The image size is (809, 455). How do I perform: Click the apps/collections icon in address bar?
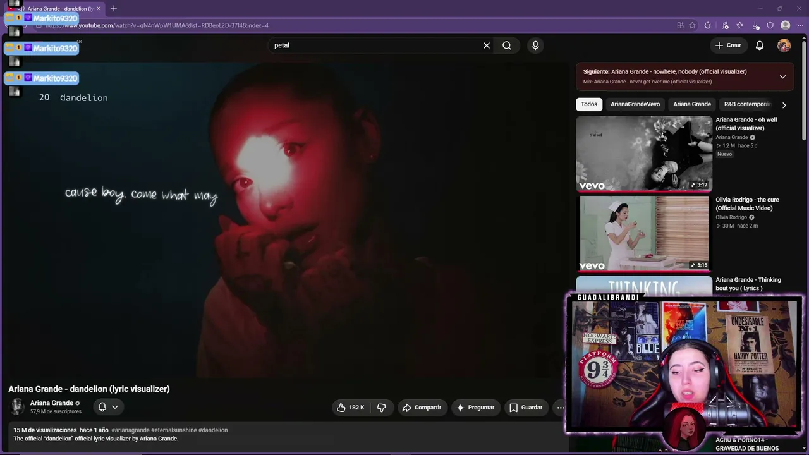[680, 25]
